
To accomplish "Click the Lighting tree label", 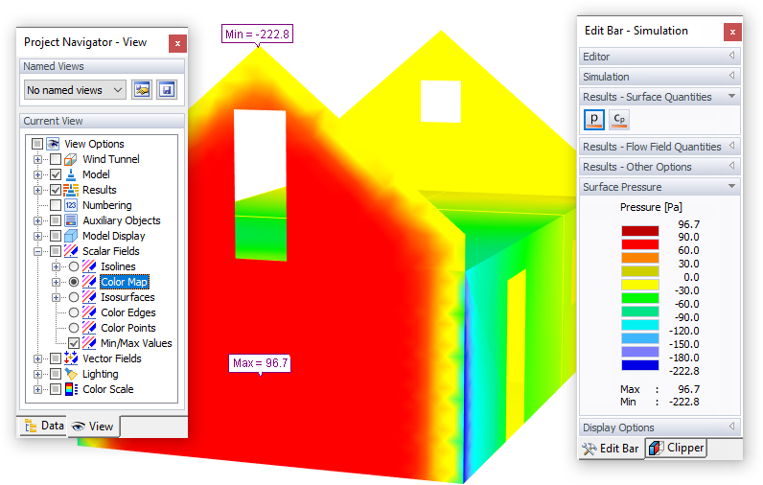I will pyautogui.click(x=101, y=374).
